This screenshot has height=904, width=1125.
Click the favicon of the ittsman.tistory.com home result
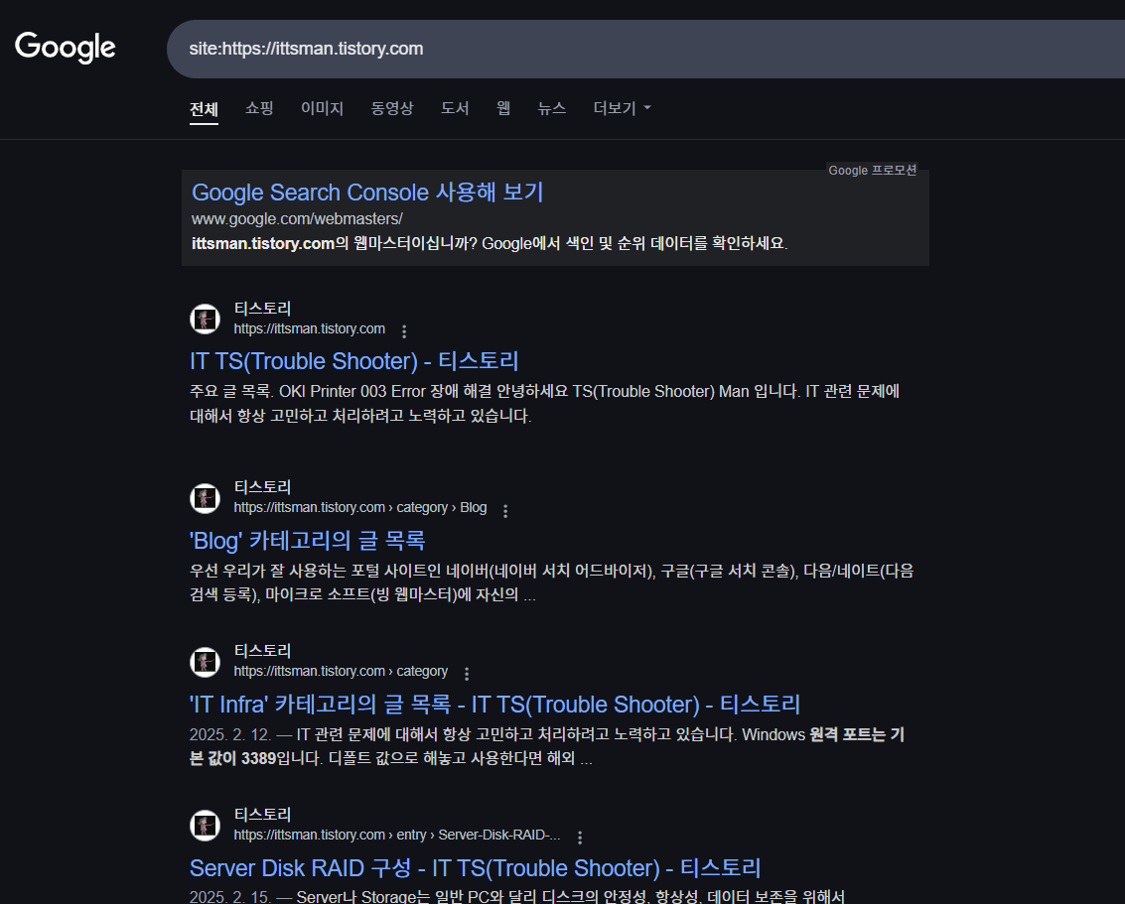click(206, 319)
